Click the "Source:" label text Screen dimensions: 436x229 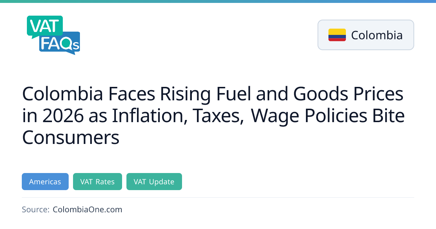point(36,209)
